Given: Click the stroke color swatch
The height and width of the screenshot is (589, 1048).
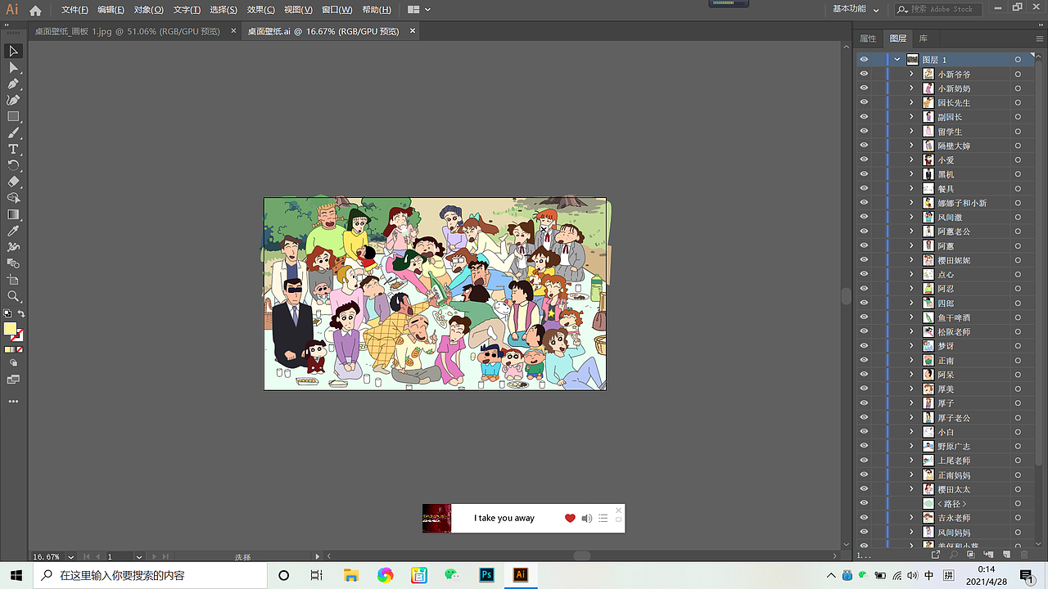Looking at the screenshot, I should pos(18,335).
